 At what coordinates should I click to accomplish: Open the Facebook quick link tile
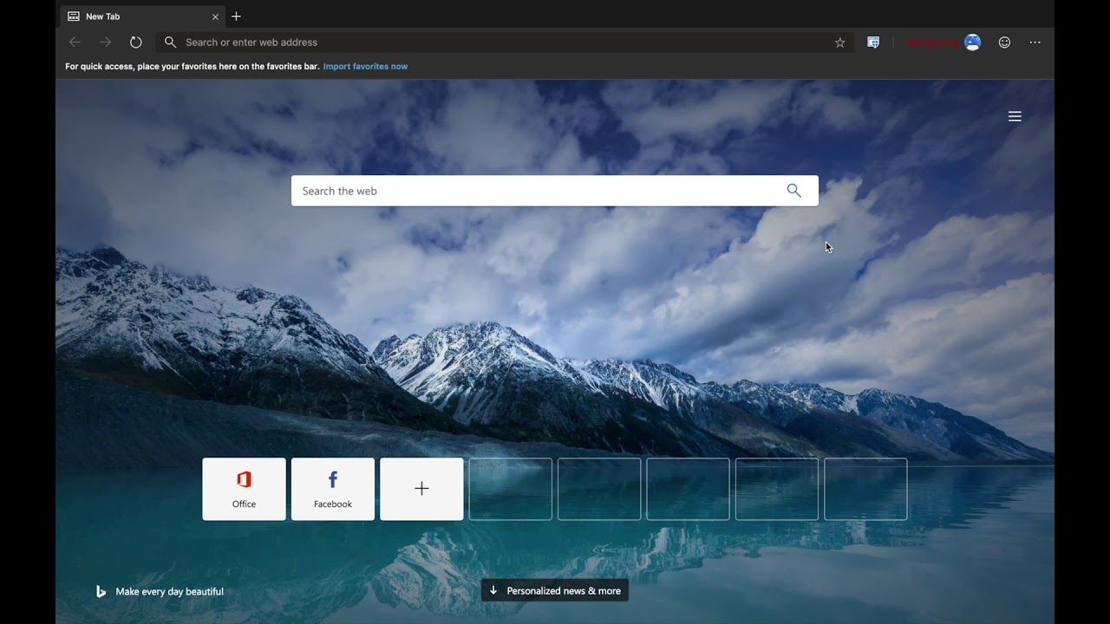333,489
